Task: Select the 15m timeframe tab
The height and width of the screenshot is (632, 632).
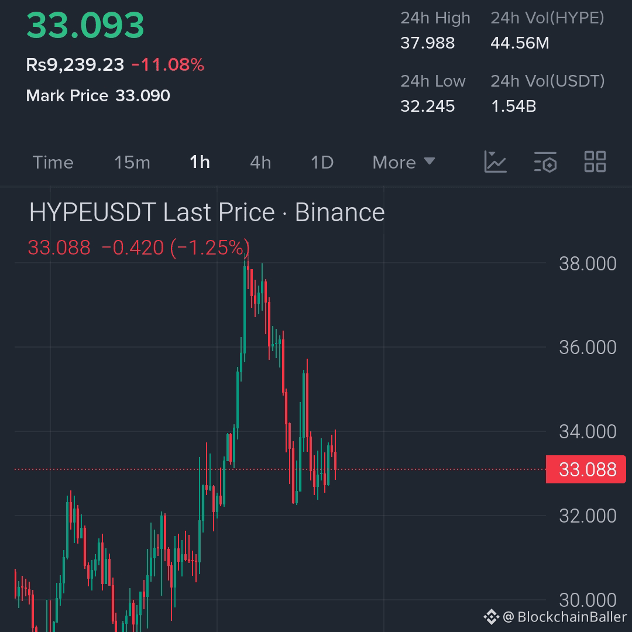Action: tap(132, 163)
